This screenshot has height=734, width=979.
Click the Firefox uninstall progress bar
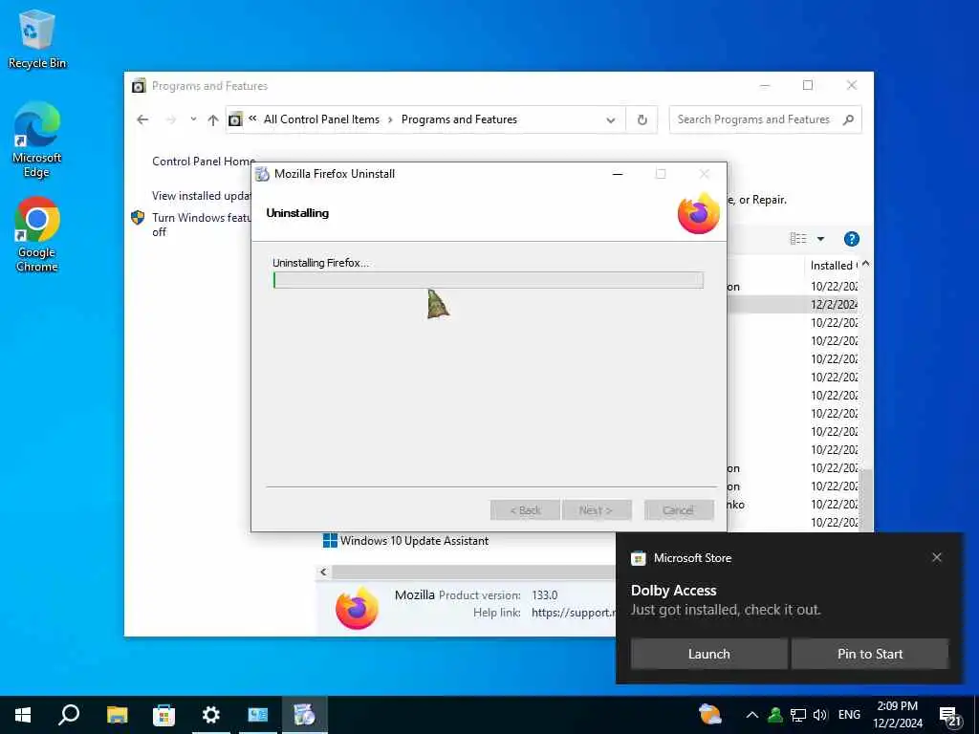(x=489, y=280)
